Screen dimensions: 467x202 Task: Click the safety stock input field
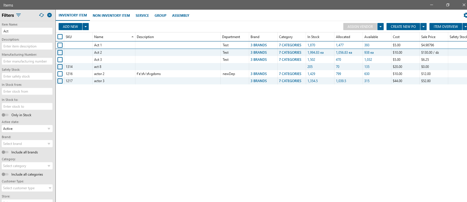pos(27,76)
